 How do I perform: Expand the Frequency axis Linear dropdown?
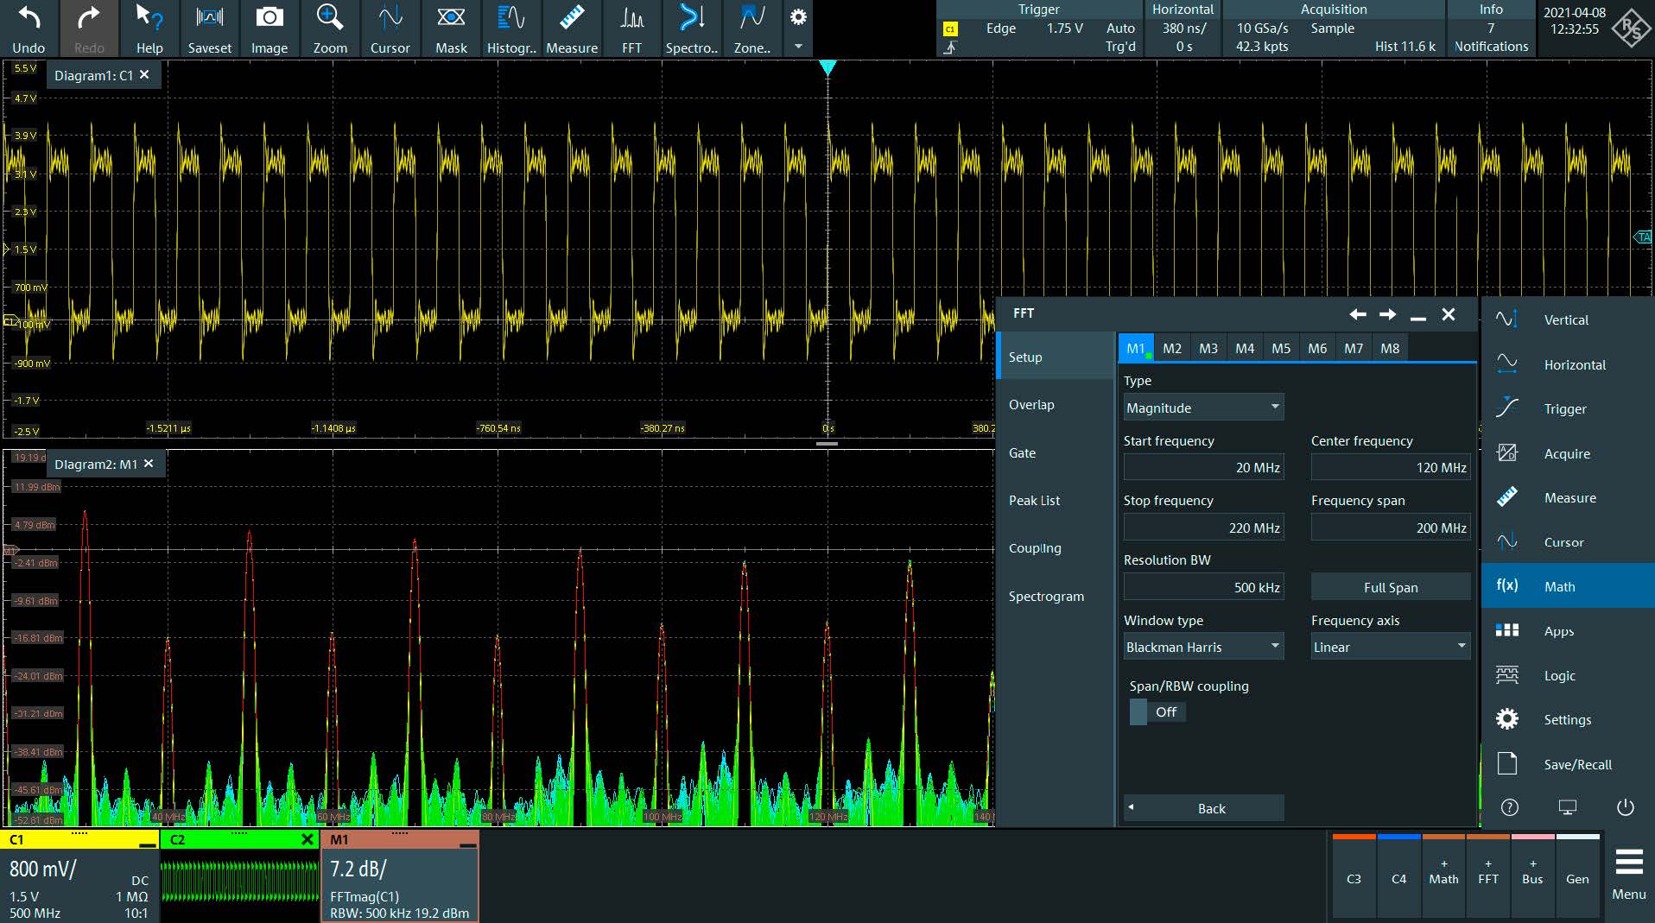pos(1390,647)
